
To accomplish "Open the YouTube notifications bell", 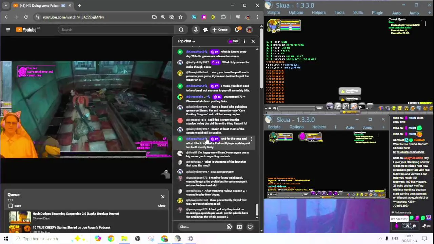I will (x=237, y=30).
